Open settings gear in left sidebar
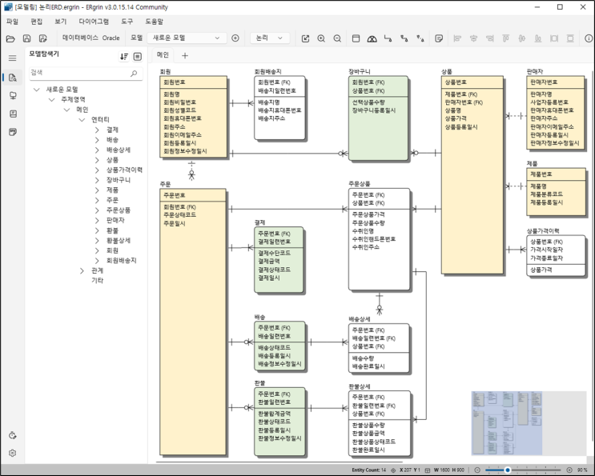This screenshot has width=595, height=476. [13, 454]
